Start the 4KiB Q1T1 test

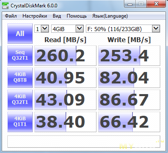pyautogui.click(x=20, y=122)
